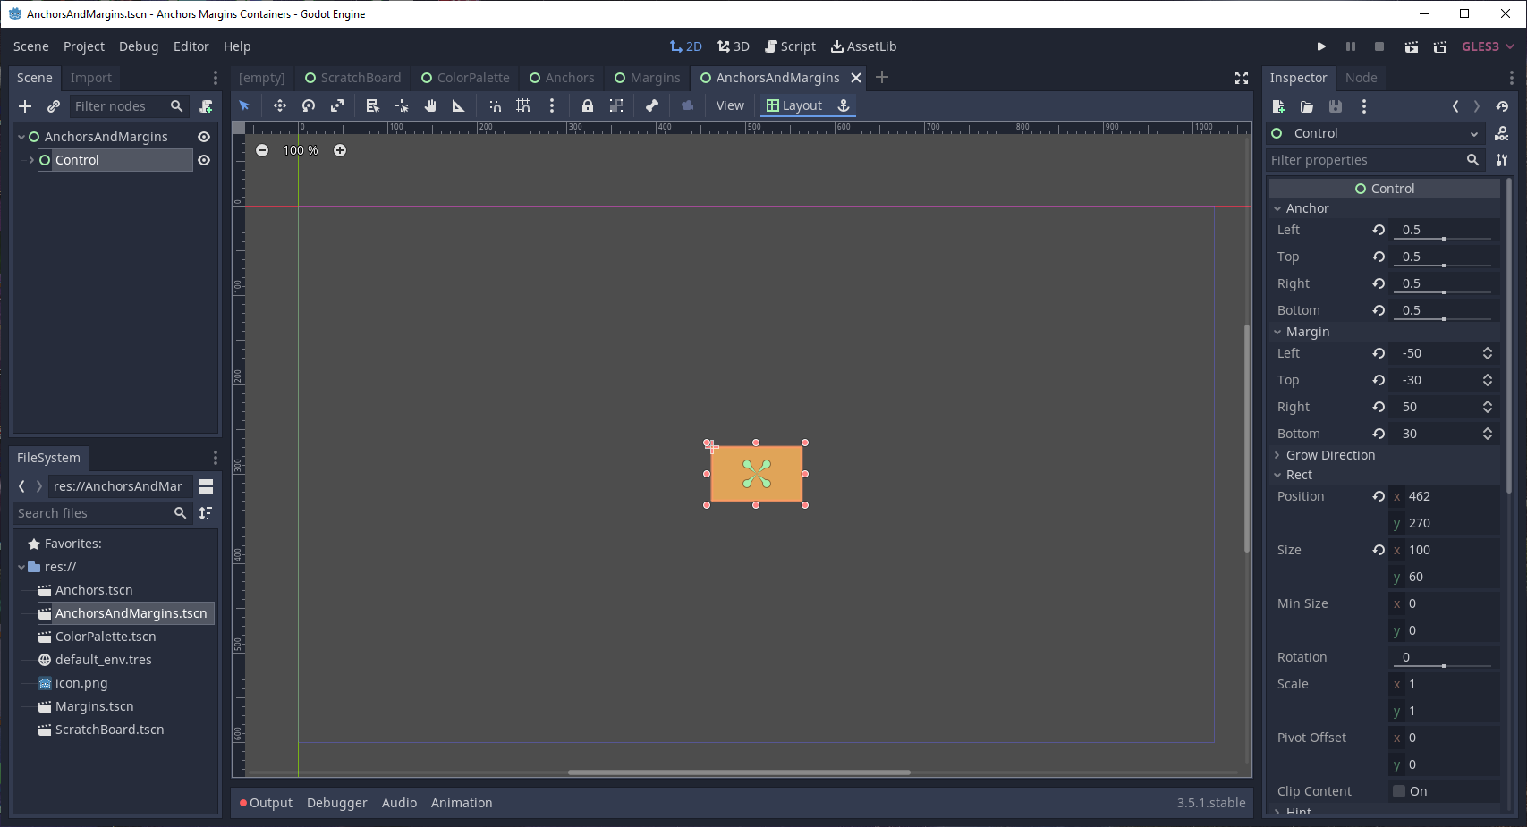Lock the selected node

coord(588,105)
